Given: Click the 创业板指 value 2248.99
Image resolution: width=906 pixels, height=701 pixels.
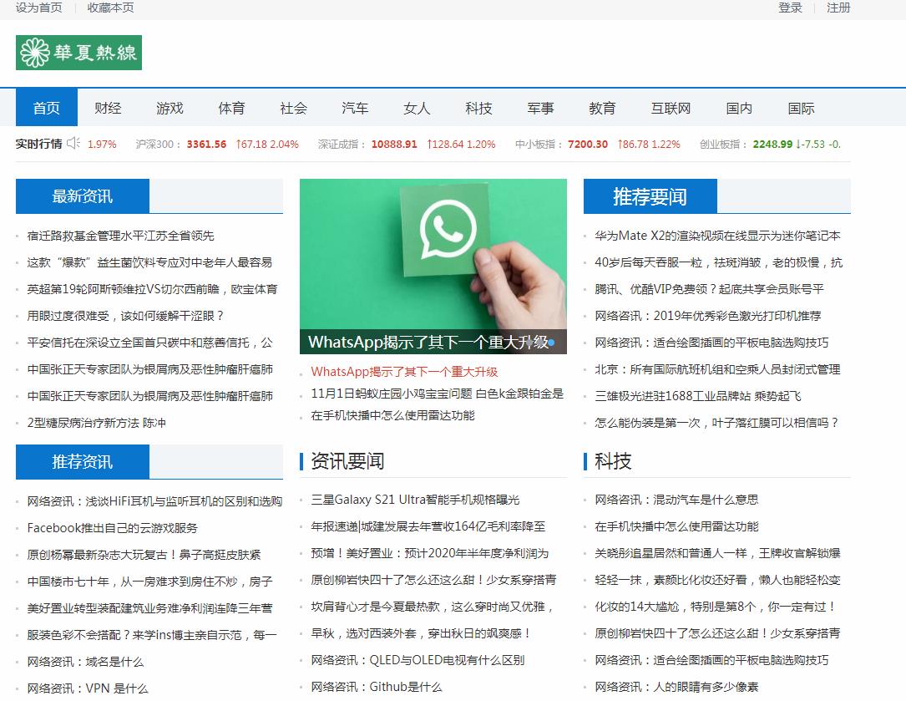Looking at the screenshot, I should (772, 144).
